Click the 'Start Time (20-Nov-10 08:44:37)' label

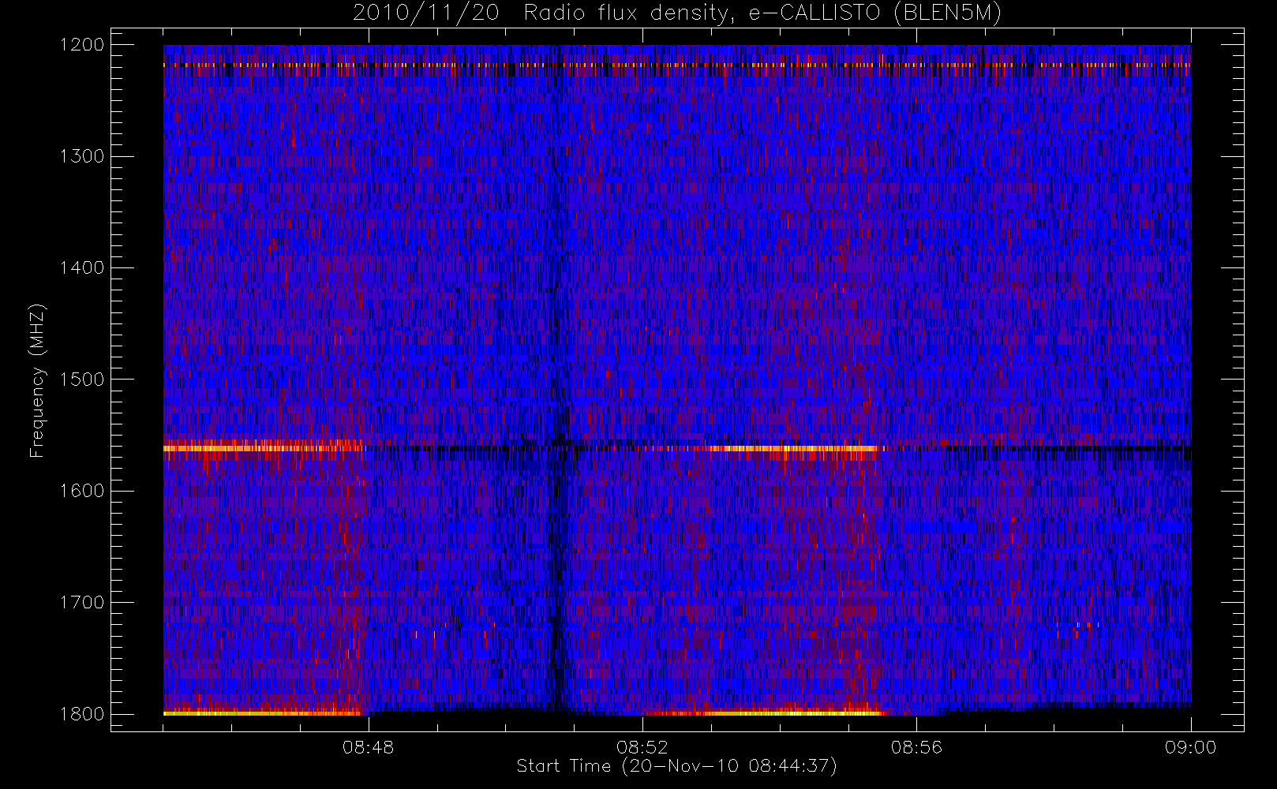click(676, 766)
